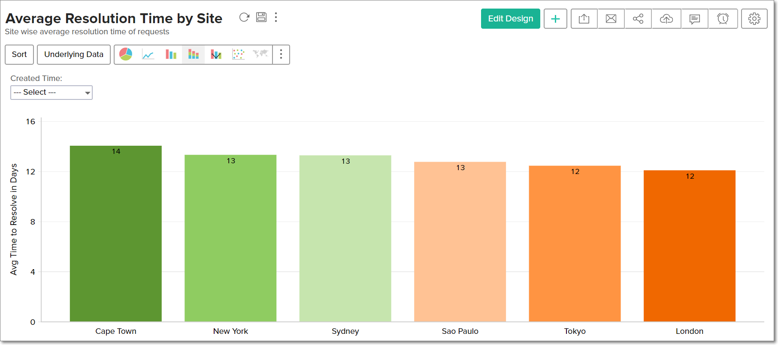
Task: Switch to the scatter plot chart type
Action: click(x=238, y=54)
